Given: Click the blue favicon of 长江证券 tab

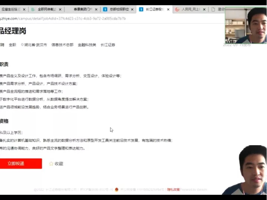Looking at the screenshot, I should coord(141,10).
